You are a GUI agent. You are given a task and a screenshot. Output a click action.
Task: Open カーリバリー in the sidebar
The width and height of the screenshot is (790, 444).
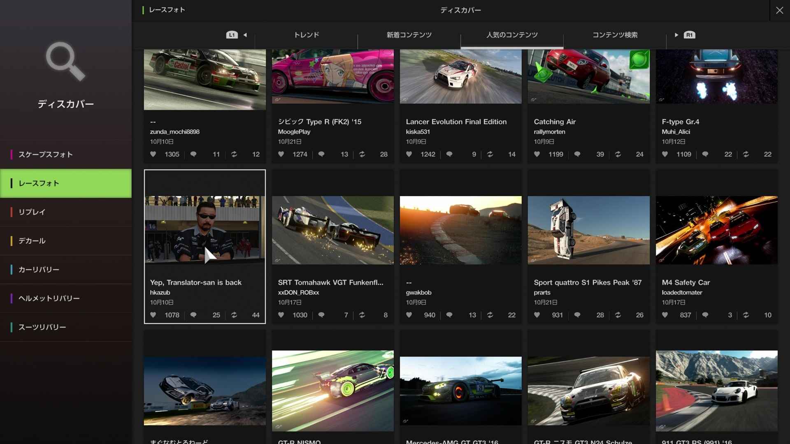66,270
